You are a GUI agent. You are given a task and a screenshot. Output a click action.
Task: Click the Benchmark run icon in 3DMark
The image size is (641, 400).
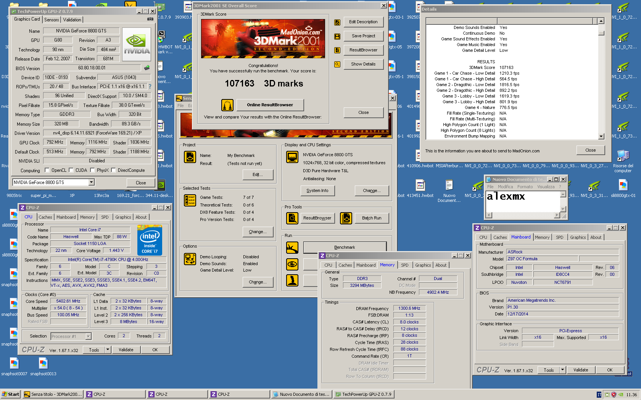click(x=292, y=248)
